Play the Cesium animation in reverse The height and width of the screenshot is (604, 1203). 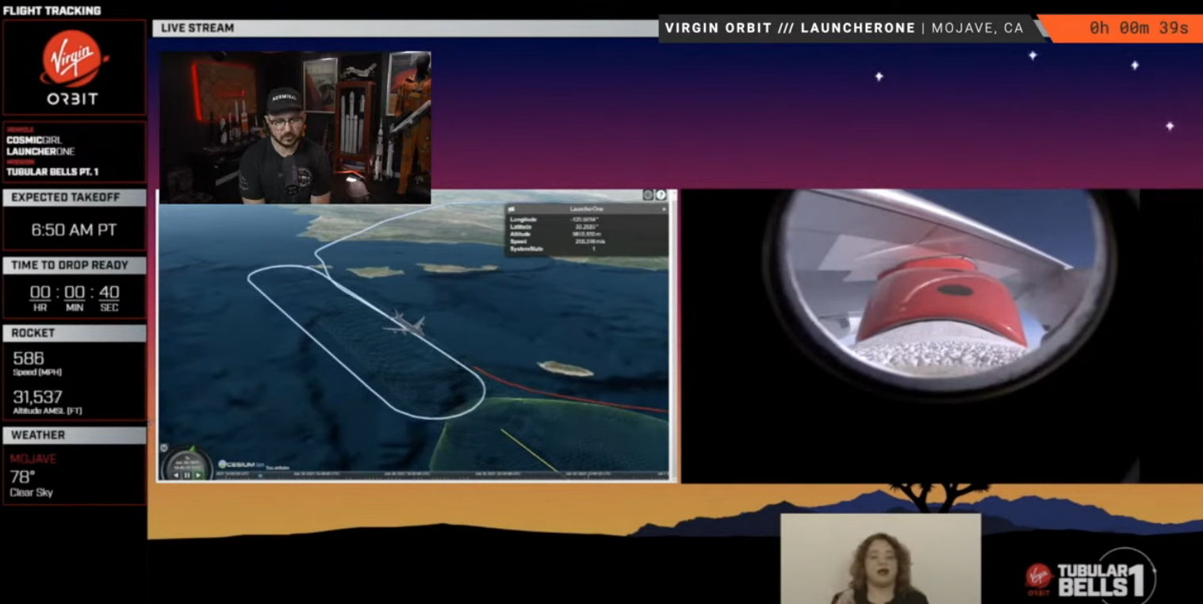[176, 475]
